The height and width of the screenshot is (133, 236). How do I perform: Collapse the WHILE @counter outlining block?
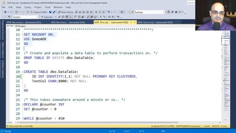click(22, 118)
